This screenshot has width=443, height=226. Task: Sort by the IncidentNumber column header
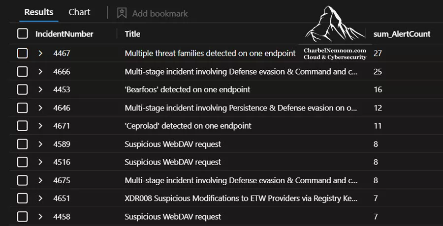coord(64,34)
